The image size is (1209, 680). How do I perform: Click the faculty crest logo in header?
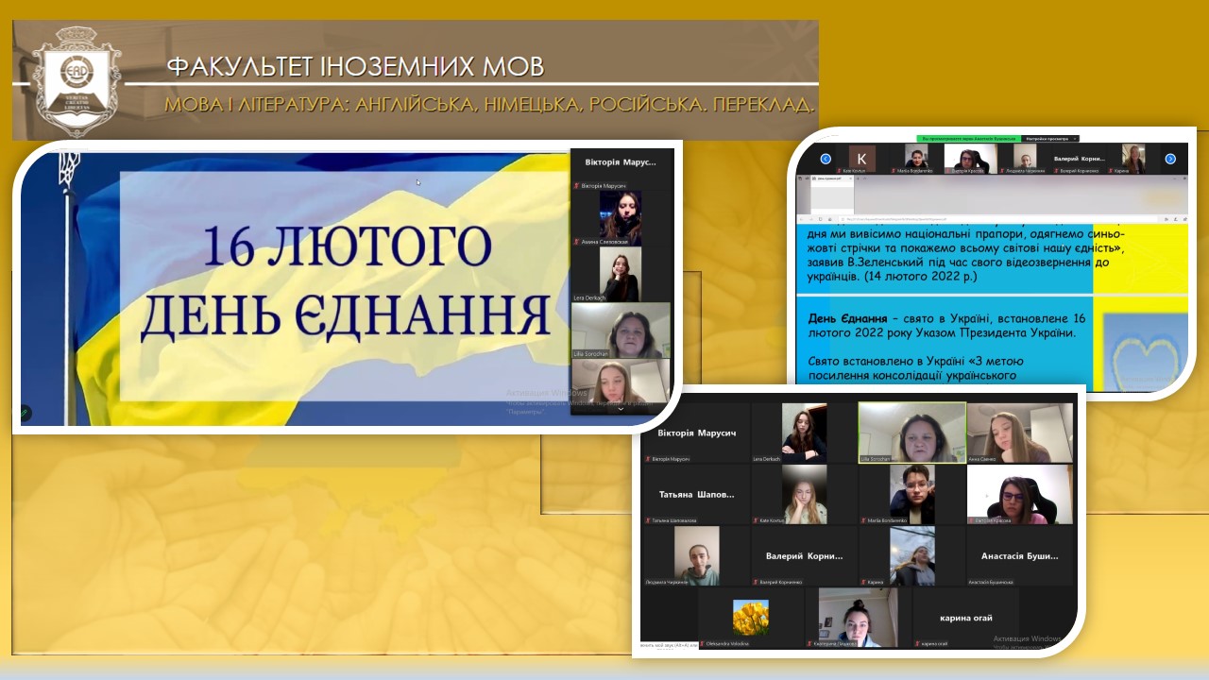(x=77, y=81)
